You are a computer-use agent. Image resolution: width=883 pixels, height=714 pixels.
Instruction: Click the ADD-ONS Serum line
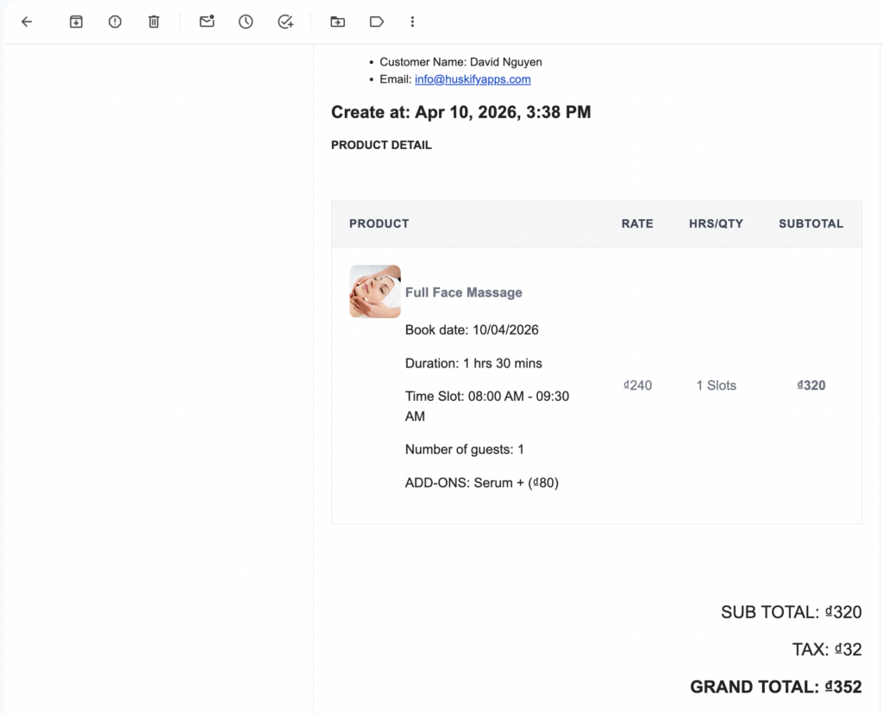481,483
